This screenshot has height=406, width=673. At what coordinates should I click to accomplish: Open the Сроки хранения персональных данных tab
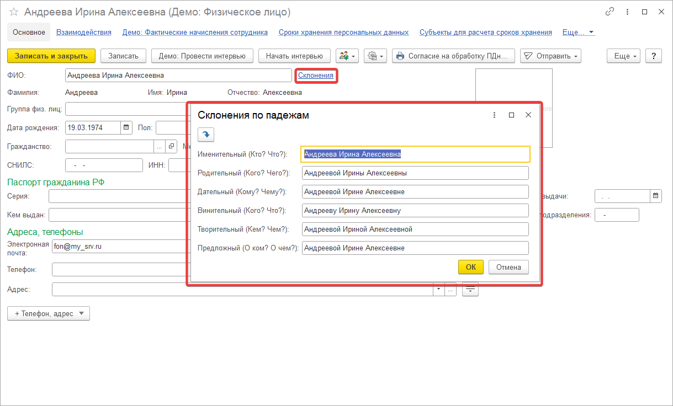pyautogui.click(x=343, y=32)
